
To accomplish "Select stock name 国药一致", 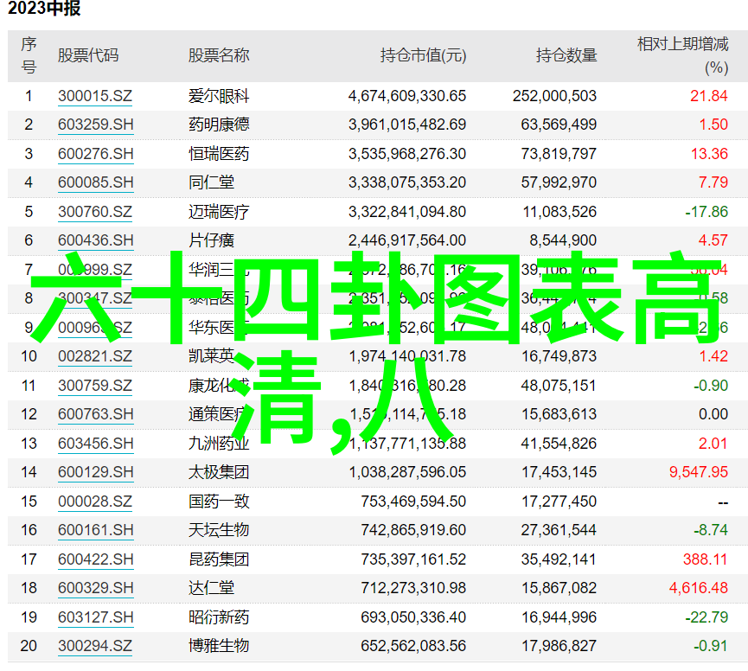I will point(219,502).
